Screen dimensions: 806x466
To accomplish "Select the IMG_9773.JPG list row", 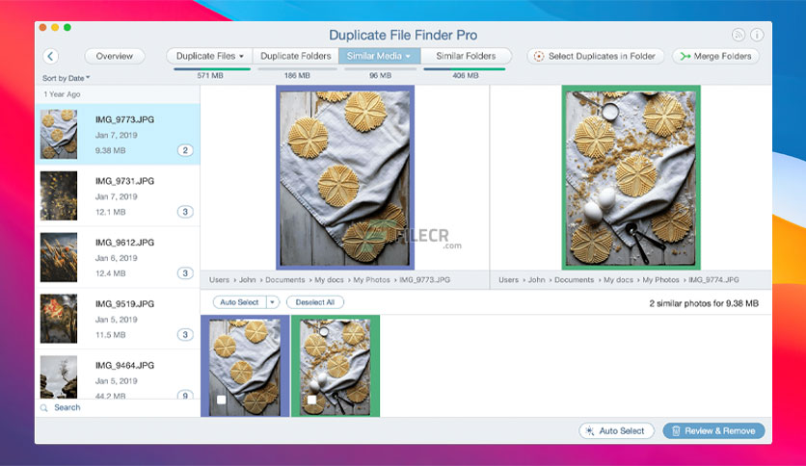I will 118,135.
